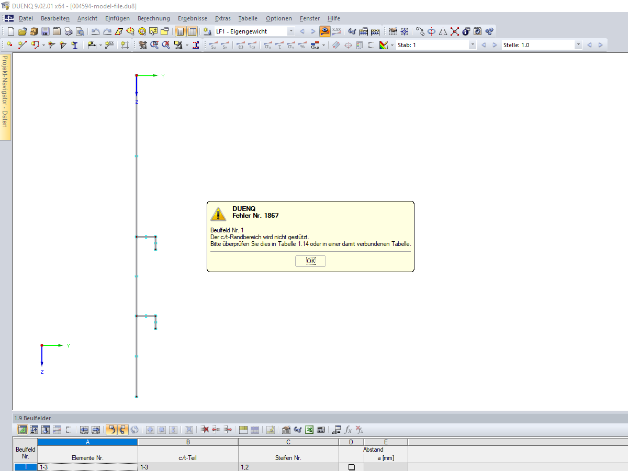Select the c/t-Teil cell 1-3
The width and height of the screenshot is (628, 471).
pos(188,467)
